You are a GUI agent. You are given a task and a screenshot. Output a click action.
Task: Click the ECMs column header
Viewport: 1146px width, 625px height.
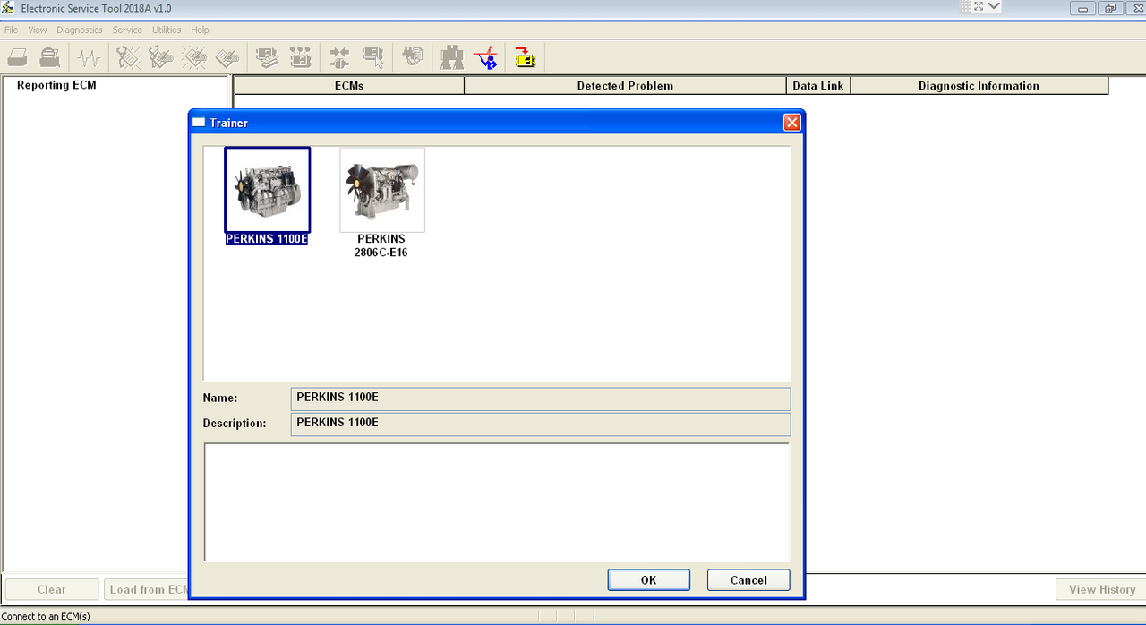coord(349,86)
